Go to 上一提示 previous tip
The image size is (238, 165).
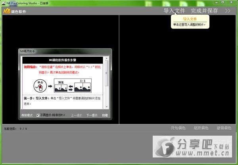(x=77, y=115)
